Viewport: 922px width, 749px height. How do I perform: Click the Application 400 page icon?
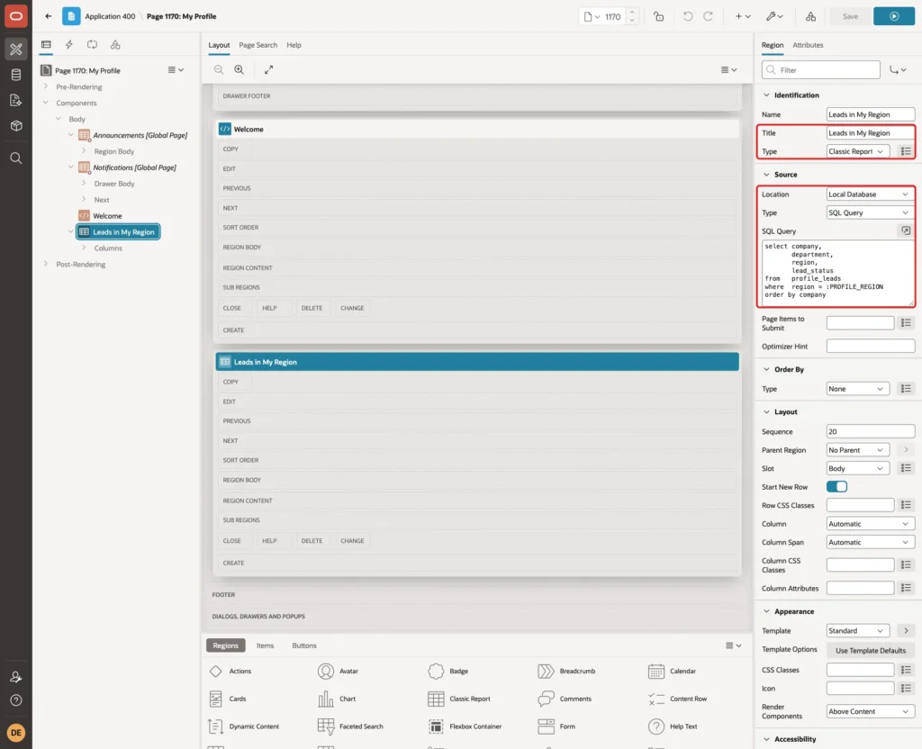[71, 16]
